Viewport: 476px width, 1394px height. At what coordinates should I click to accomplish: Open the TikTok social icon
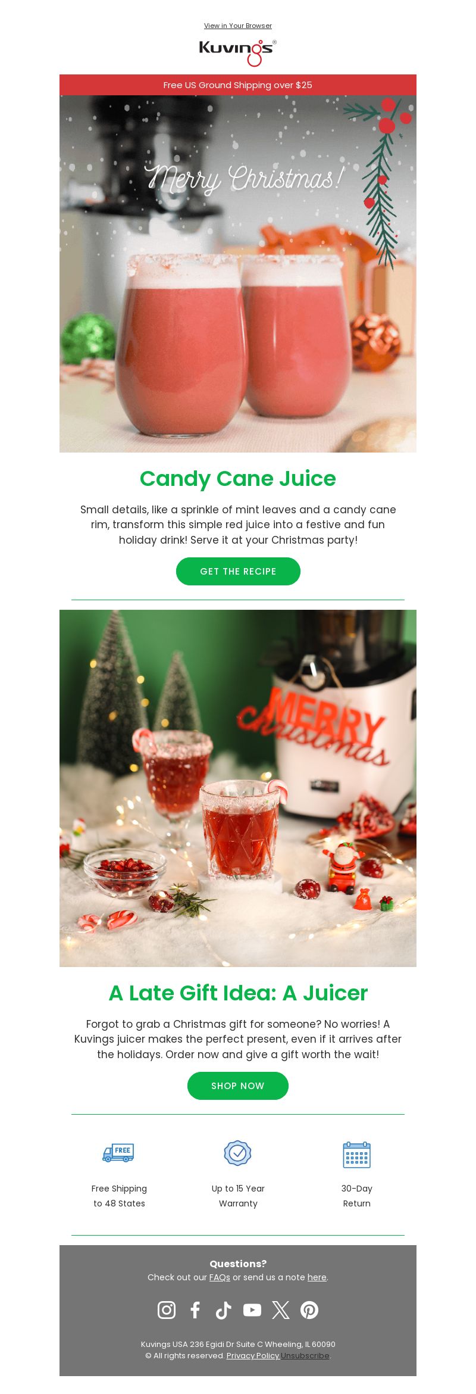[223, 1310]
